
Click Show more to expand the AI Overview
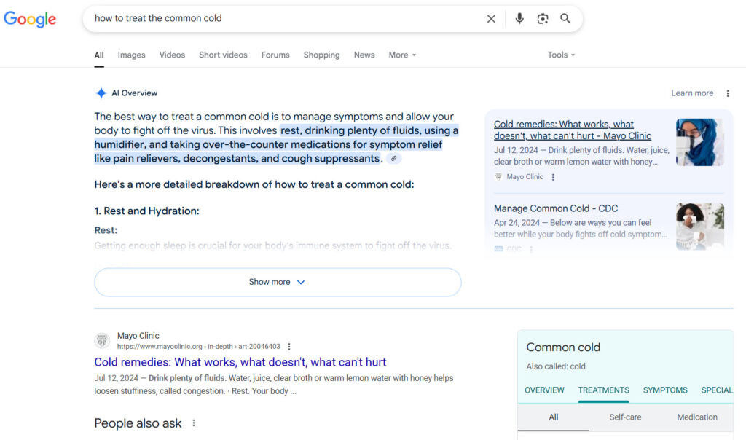277,282
